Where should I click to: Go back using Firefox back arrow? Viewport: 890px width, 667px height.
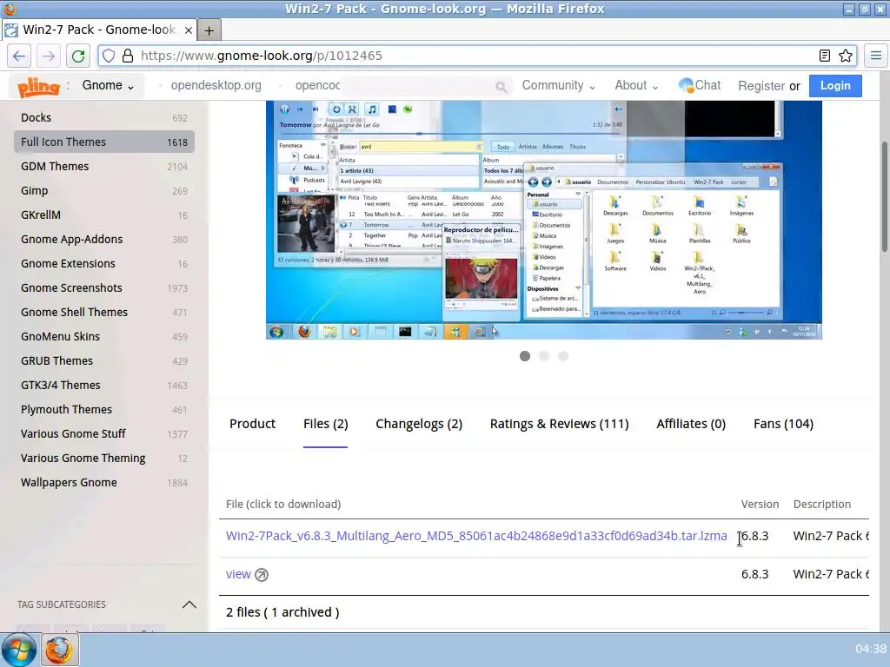pyautogui.click(x=19, y=56)
